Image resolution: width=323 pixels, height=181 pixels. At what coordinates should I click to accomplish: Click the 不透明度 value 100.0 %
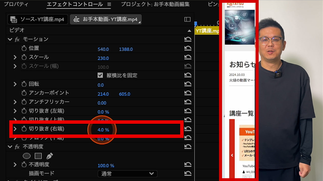coord(106,166)
